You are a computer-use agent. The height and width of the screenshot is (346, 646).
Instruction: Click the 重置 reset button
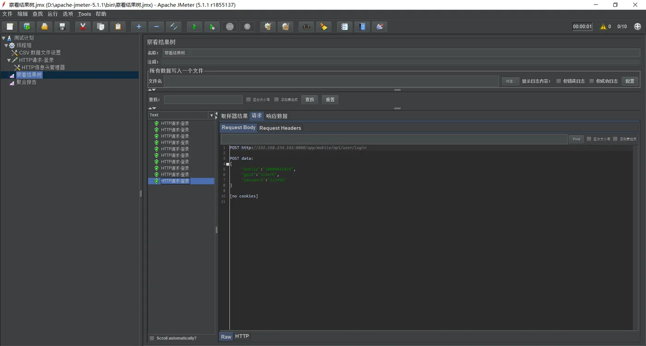330,100
